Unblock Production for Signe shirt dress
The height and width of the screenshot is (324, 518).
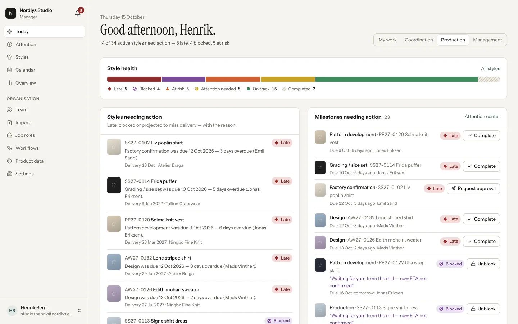[x=483, y=309]
